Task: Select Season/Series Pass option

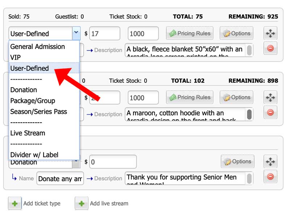Action: click(x=44, y=111)
